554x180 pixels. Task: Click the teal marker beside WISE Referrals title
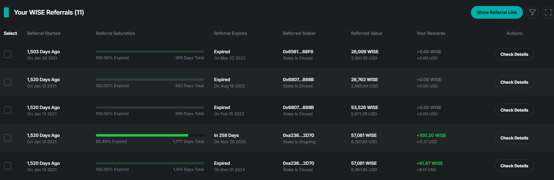pyautogui.click(x=6, y=12)
